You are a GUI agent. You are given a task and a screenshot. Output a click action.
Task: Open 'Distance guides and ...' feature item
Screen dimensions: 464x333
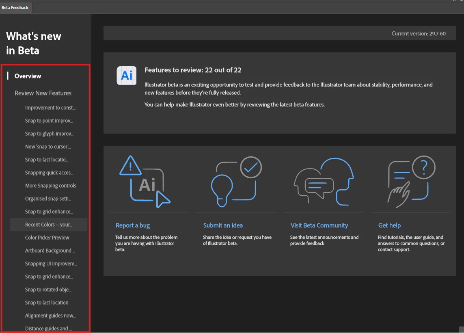click(48, 329)
